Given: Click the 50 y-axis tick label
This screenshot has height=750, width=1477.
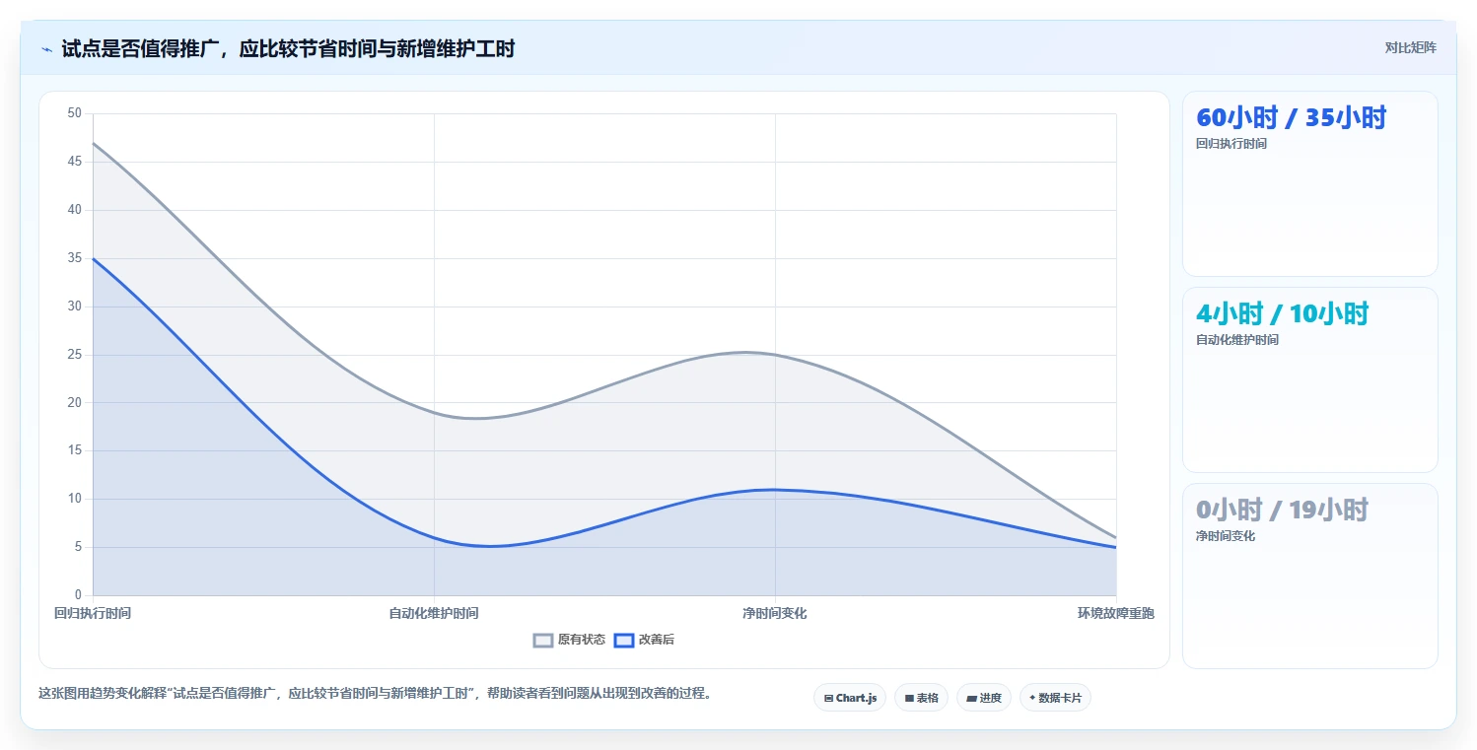Looking at the screenshot, I should pyautogui.click(x=75, y=113).
